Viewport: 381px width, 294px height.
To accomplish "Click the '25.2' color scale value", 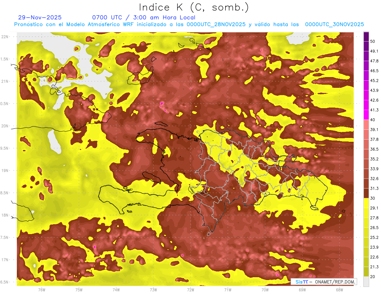I will click(x=374, y=238).
